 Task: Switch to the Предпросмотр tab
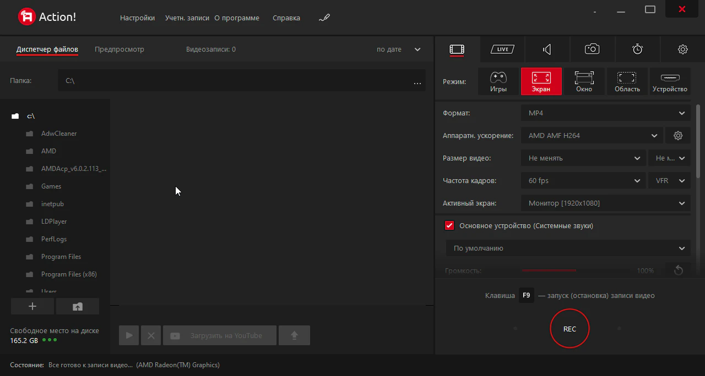119,49
